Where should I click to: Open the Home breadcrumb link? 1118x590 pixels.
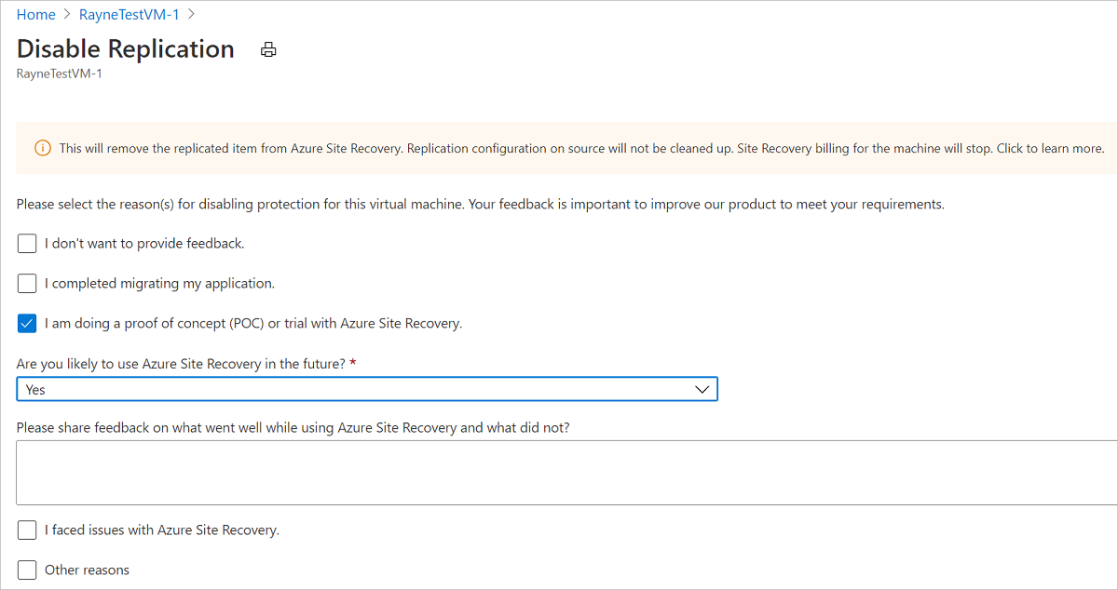pos(35,14)
